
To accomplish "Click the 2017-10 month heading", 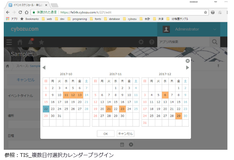I will (66, 74).
